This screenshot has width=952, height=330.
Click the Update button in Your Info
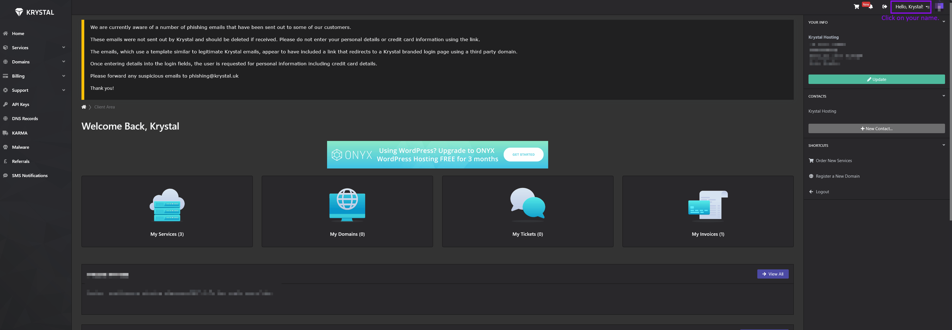pyautogui.click(x=876, y=80)
